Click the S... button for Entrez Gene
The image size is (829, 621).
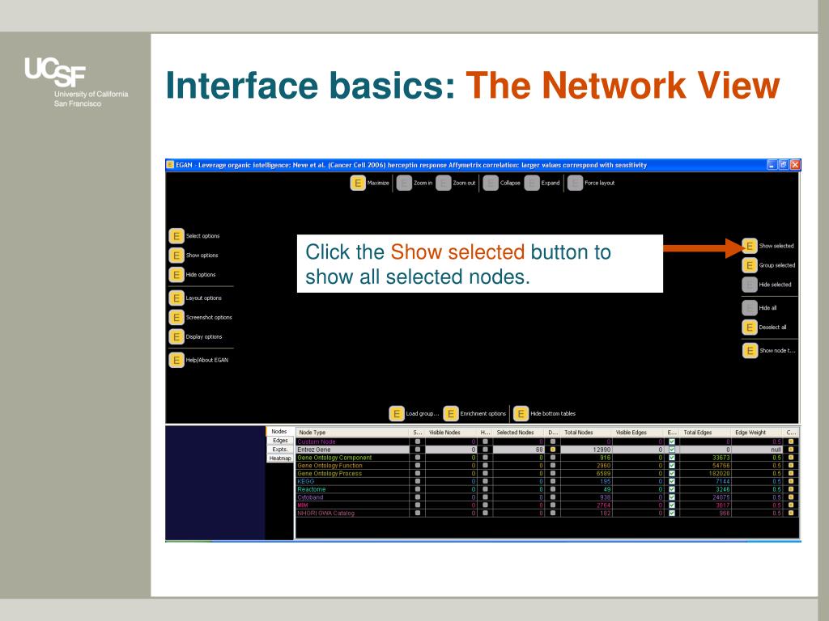tap(418, 450)
